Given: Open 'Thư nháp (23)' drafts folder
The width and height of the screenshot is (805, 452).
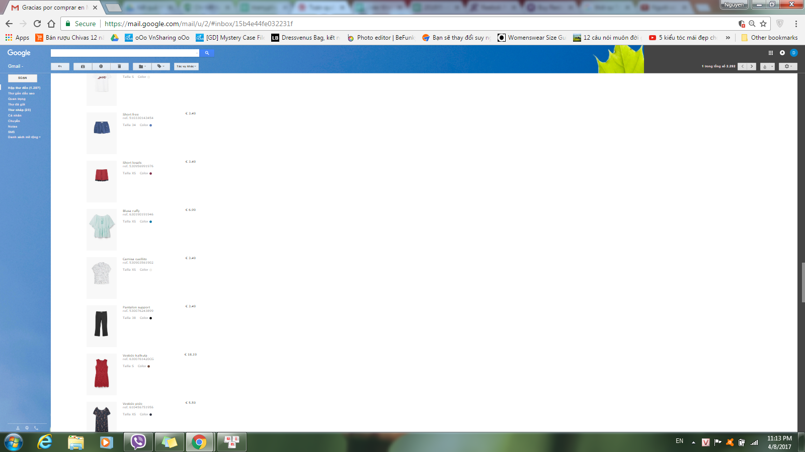Looking at the screenshot, I should point(19,110).
